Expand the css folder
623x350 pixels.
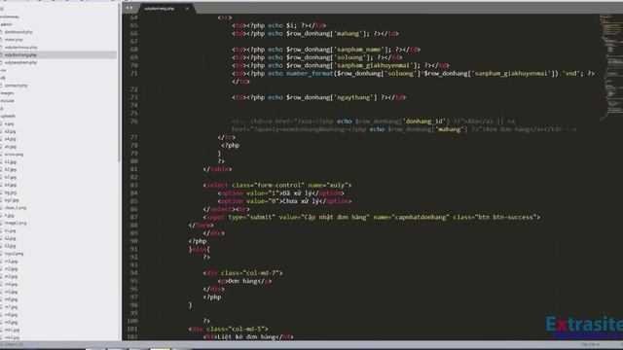pos(3,70)
